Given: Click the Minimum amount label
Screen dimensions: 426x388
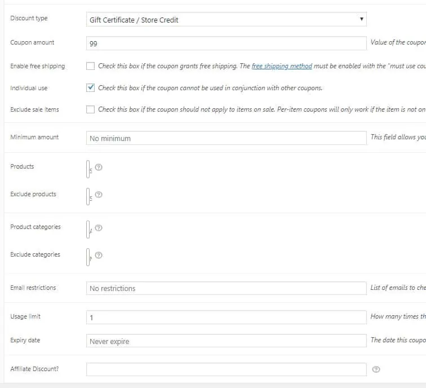Looking at the screenshot, I should coord(34,137).
